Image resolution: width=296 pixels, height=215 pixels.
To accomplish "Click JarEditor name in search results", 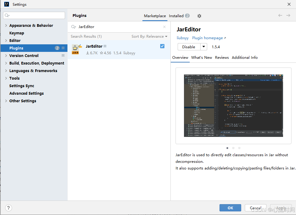I will click(x=94, y=46).
